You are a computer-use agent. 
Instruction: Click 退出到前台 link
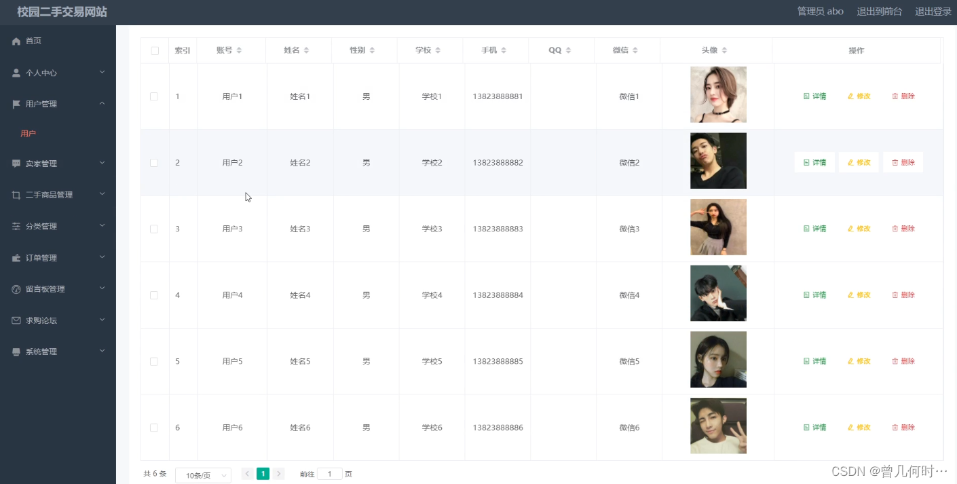pyautogui.click(x=880, y=12)
